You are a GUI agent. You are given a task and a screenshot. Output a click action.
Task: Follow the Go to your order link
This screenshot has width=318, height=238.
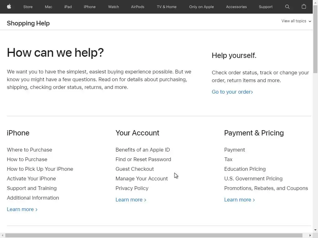232,92
